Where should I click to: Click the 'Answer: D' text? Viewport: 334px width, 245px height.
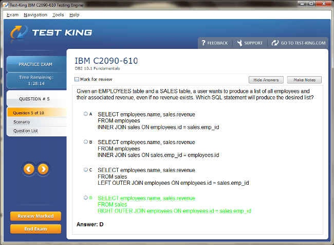[x=90, y=224]
